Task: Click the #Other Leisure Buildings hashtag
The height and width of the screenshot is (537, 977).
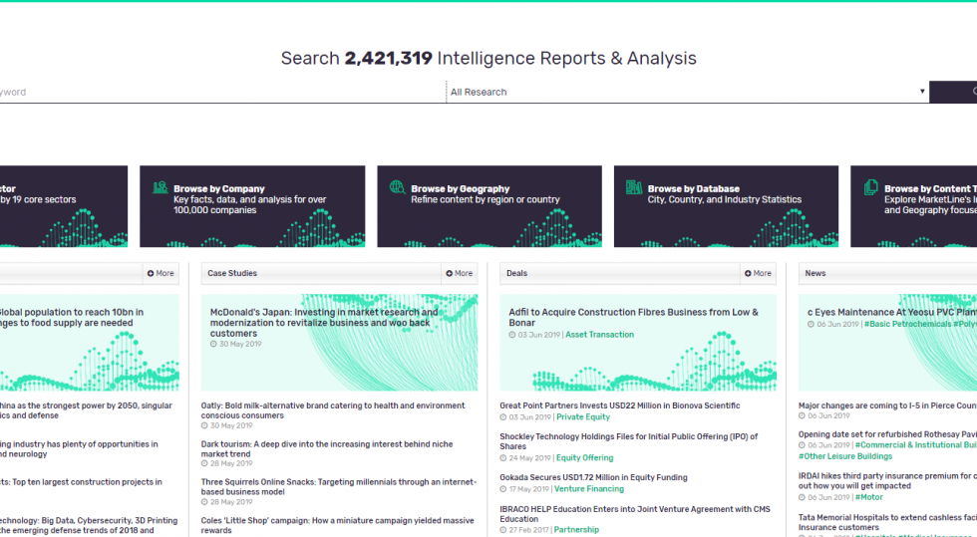Action: [845, 456]
